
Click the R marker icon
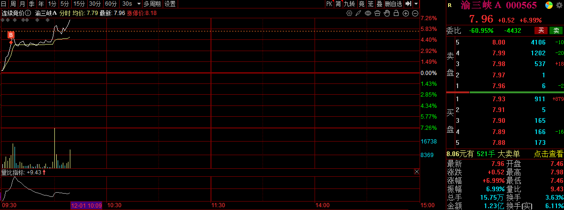click(x=450, y=6)
